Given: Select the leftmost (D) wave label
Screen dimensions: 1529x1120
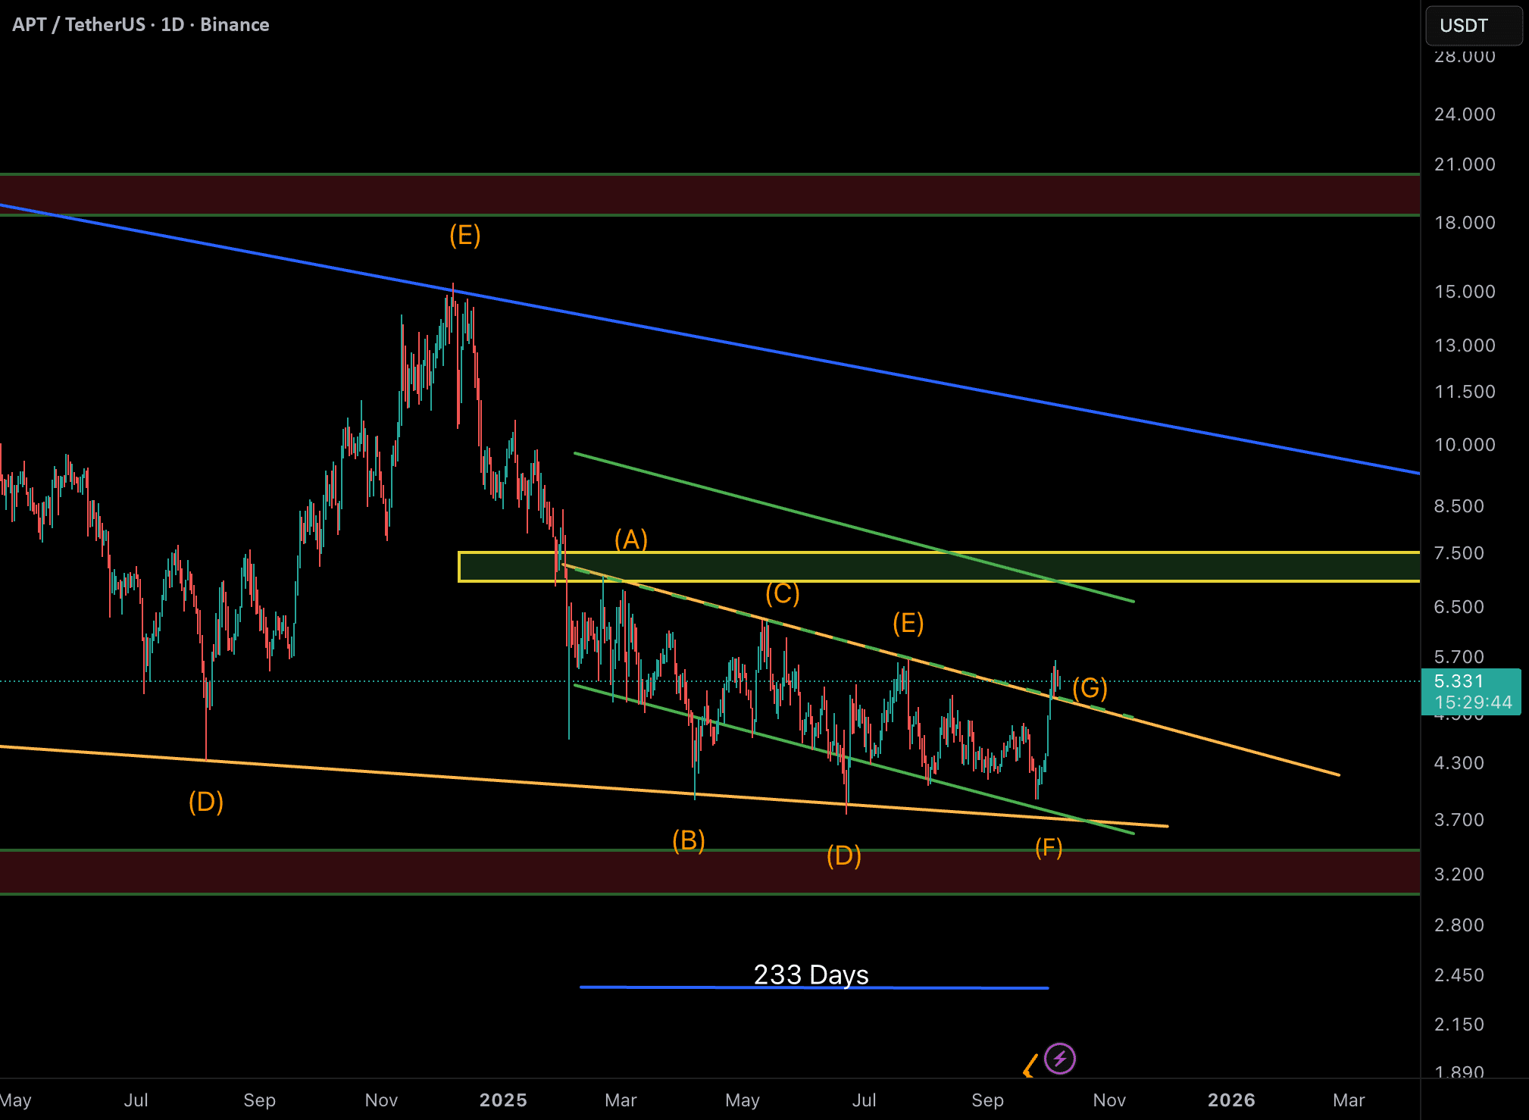Looking at the screenshot, I should 205,802.
